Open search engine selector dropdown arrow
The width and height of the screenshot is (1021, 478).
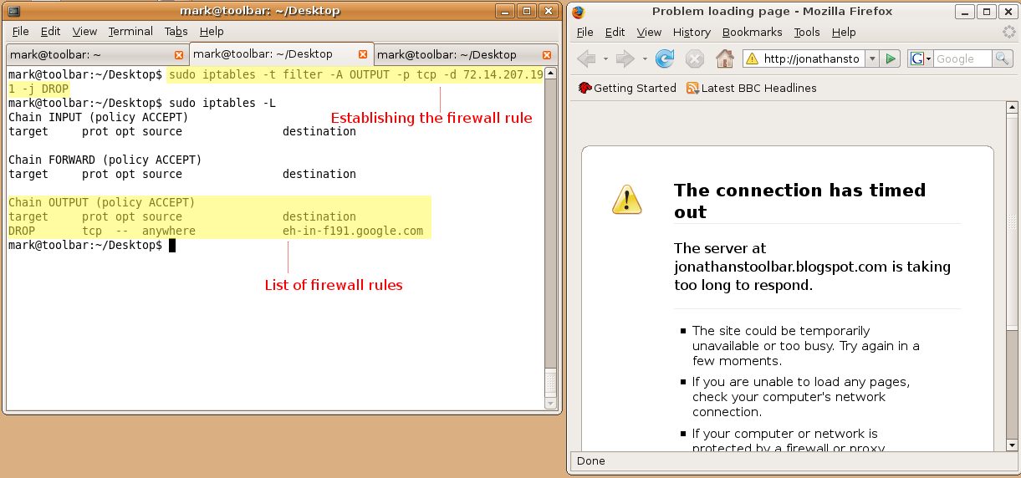click(929, 59)
